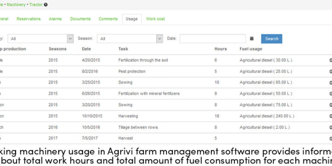Select the Tillage between rows task

(x=138, y=127)
